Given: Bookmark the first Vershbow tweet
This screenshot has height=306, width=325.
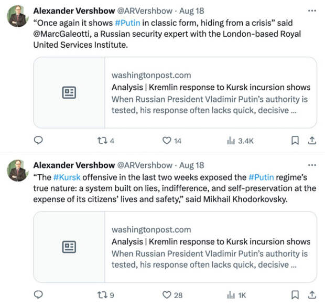Looking at the screenshot, I should 295,141.
